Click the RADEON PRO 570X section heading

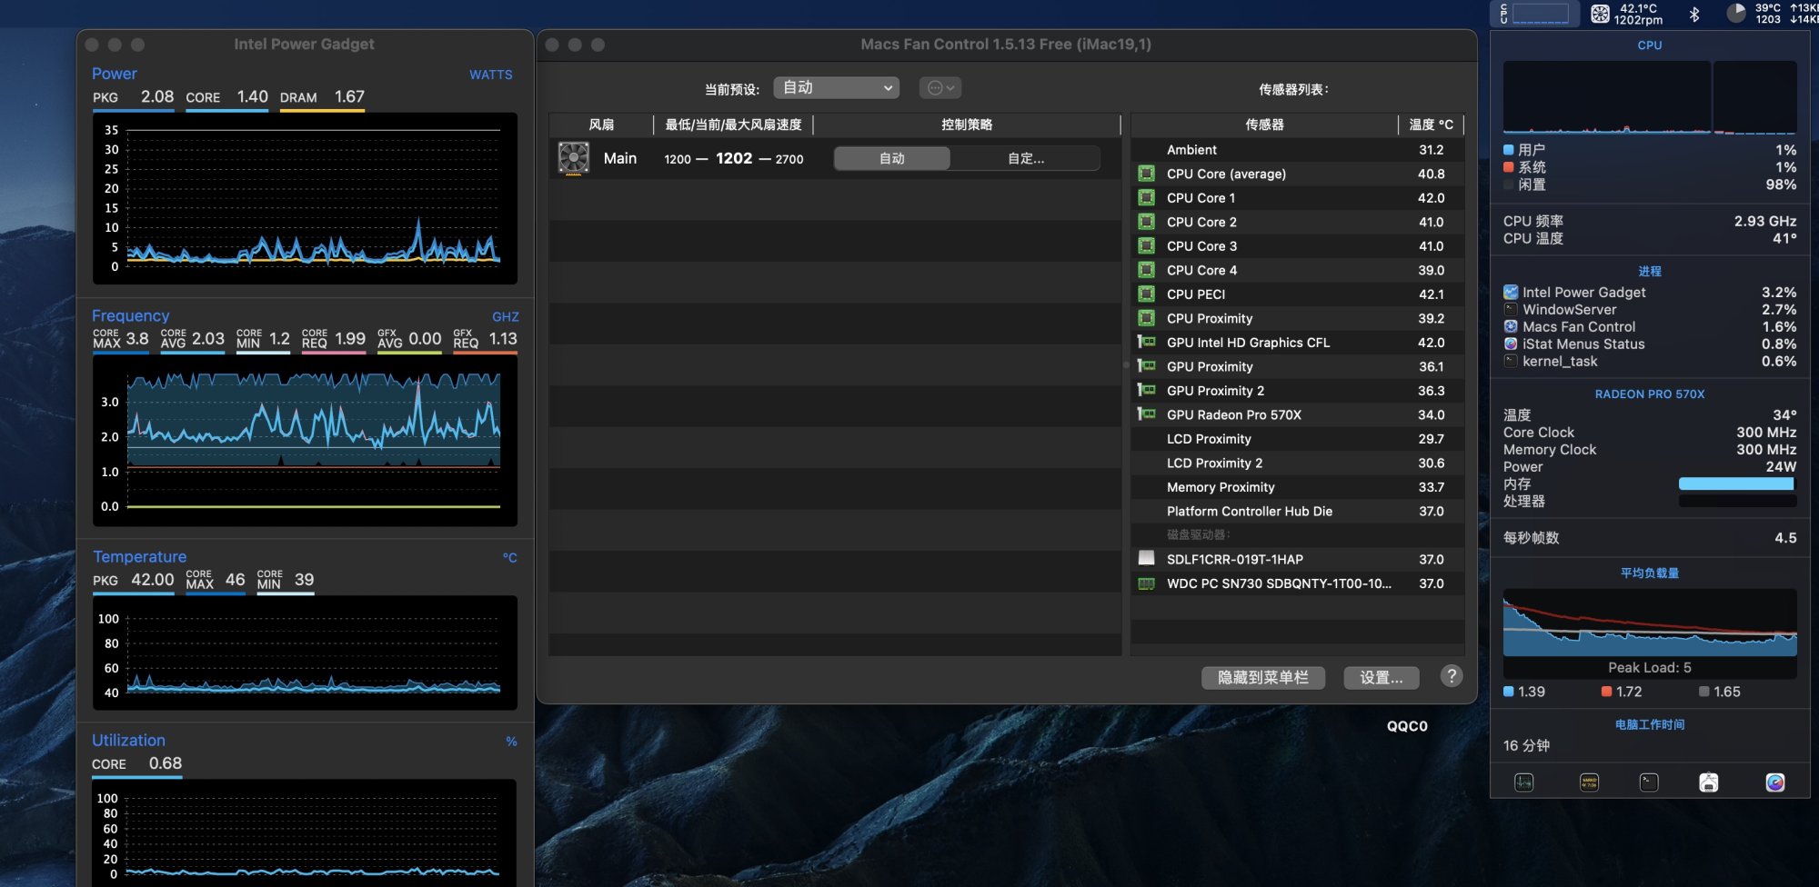coord(1650,394)
